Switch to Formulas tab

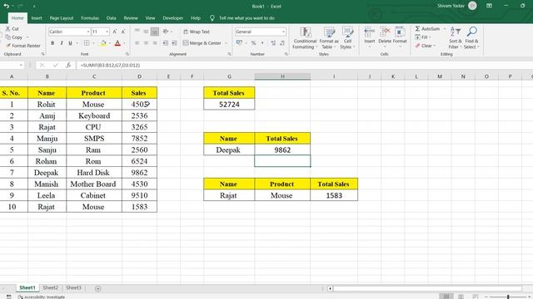coord(90,18)
